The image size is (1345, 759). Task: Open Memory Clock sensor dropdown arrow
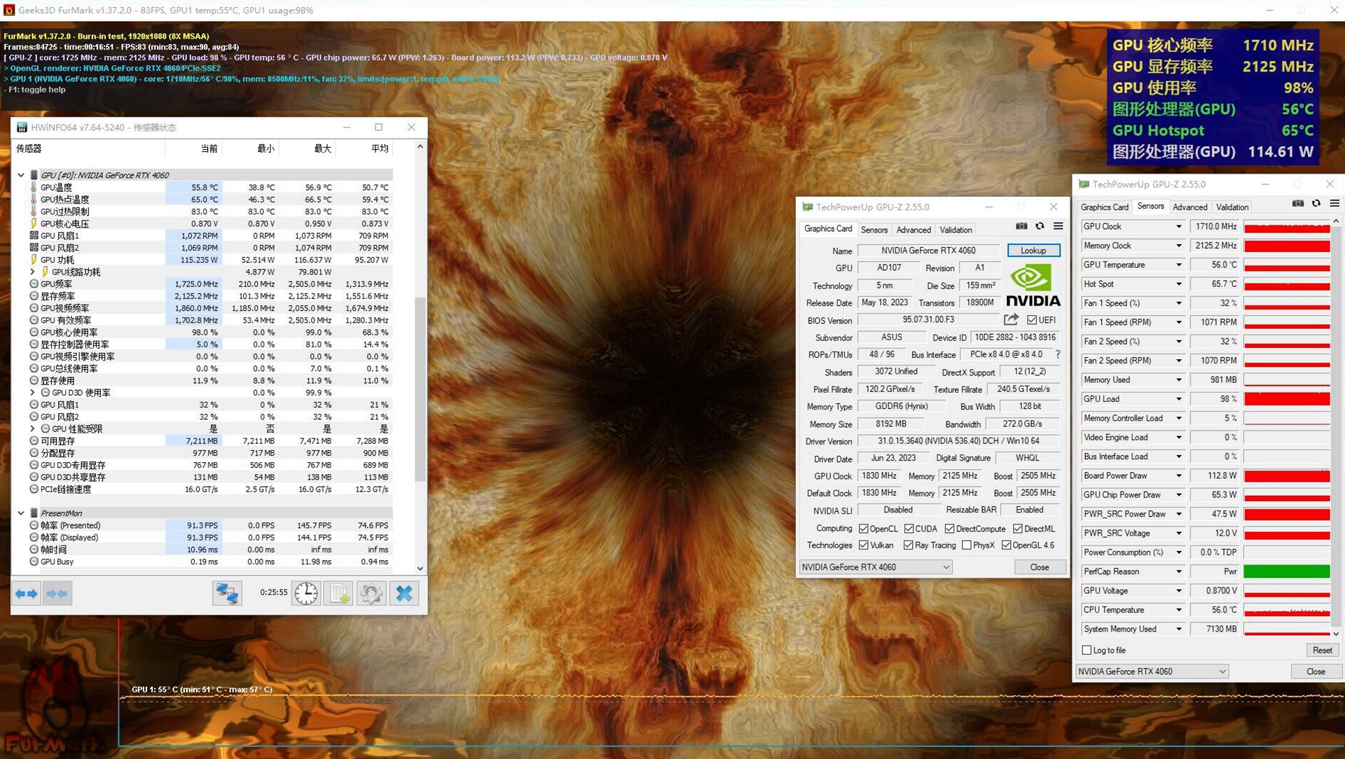tap(1178, 246)
